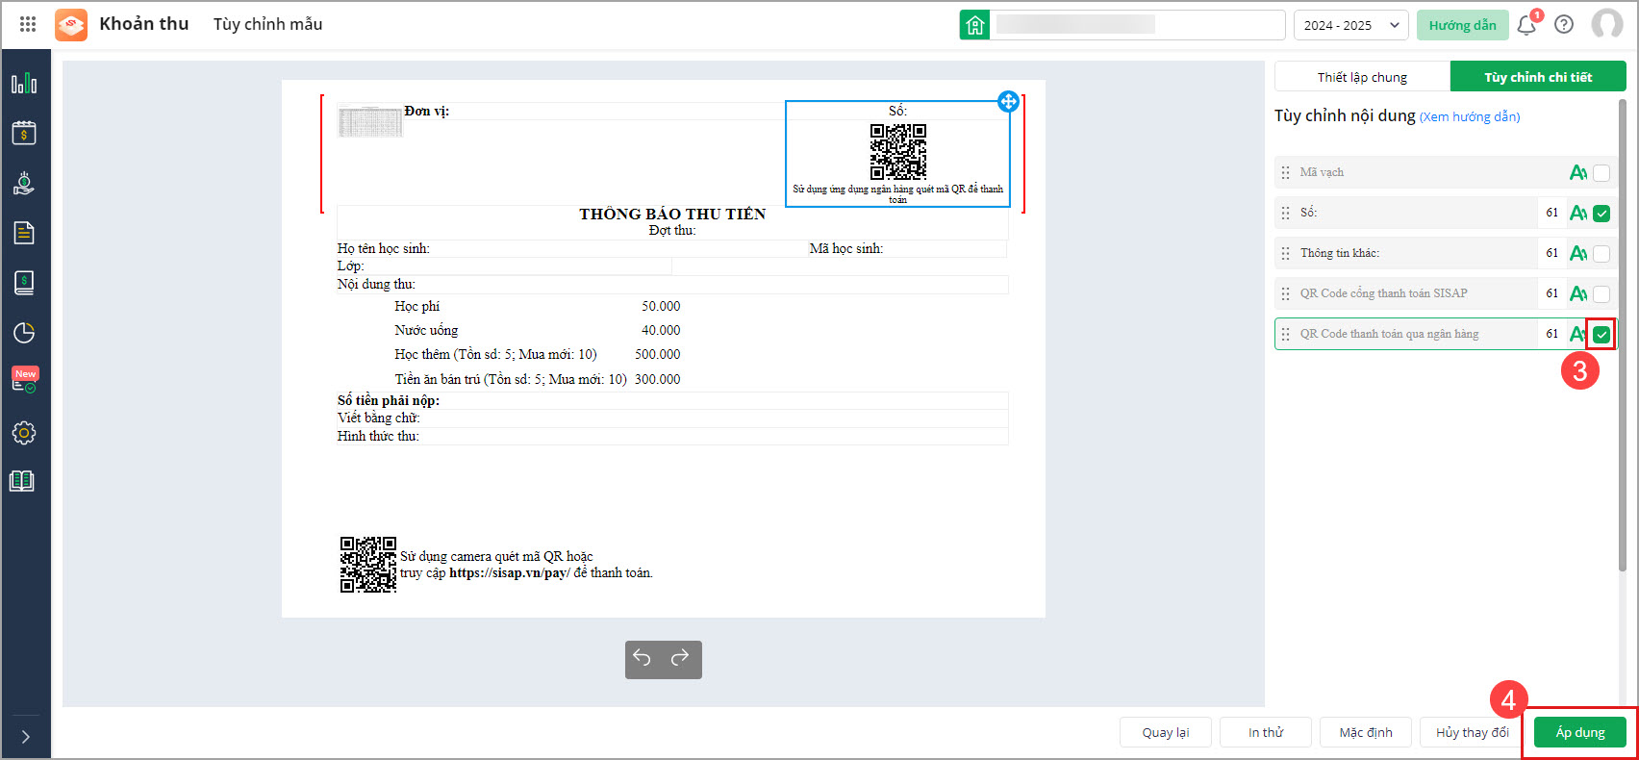This screenshot has width=1639, height=760.
Task: Redo the template change
Action: (x=680, y=658)
